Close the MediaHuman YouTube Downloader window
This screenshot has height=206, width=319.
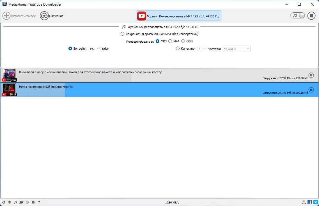tap(312, 4)
